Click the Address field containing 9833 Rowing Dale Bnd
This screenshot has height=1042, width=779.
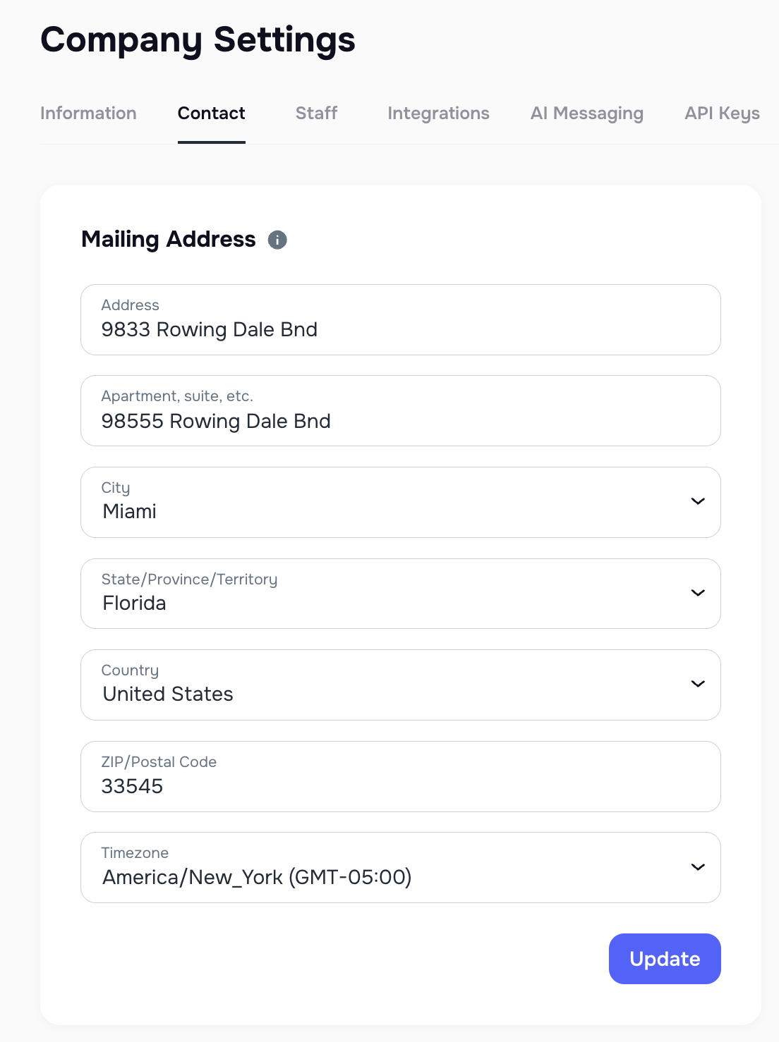pyautogui.click(x=400, y=319)
